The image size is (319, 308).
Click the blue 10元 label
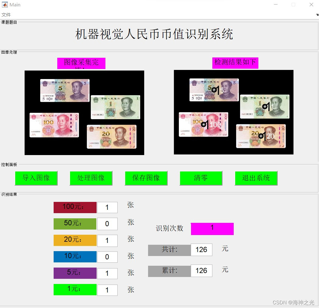75,257
